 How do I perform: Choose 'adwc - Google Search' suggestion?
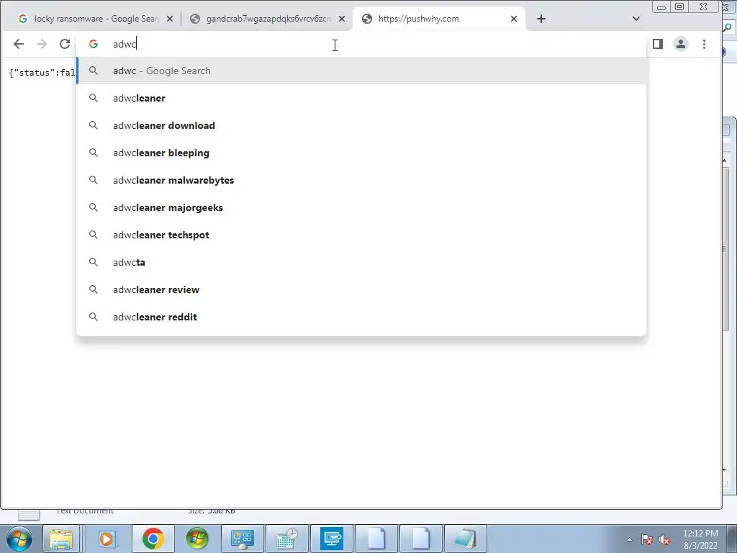coord(361,71)
